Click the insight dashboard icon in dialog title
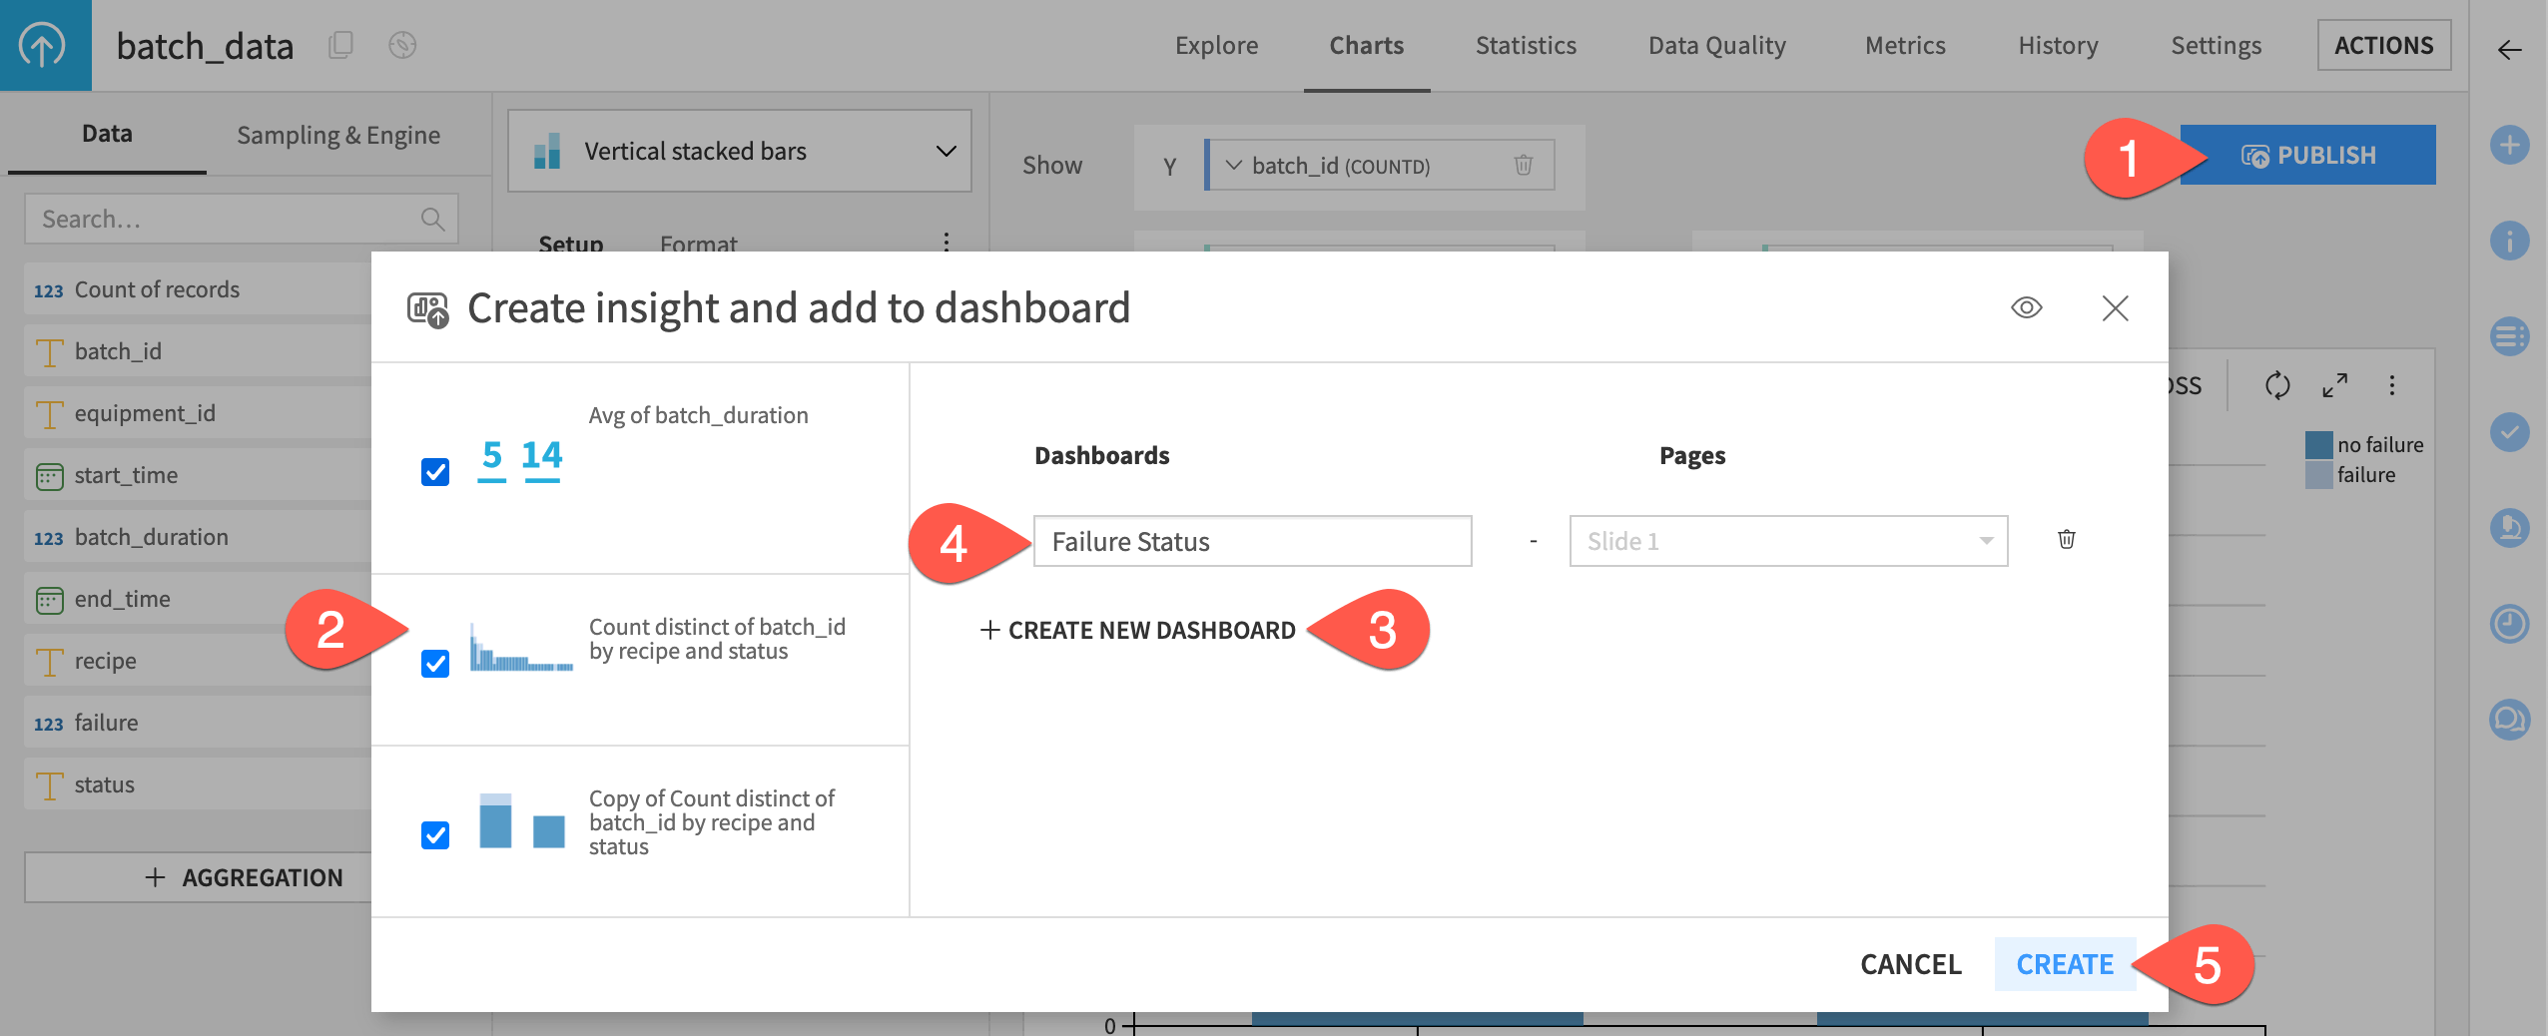Screen dimensions: 2548x1036 [x=427, y=309]
